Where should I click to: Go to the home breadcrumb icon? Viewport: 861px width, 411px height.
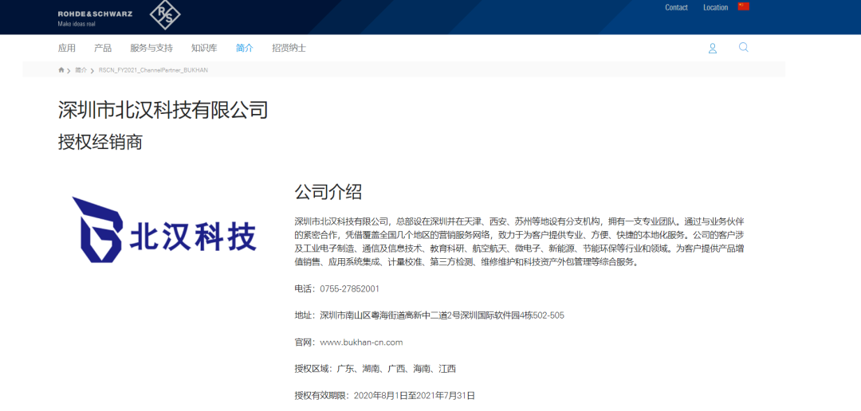(61, 70)
